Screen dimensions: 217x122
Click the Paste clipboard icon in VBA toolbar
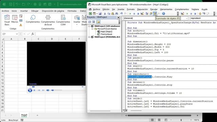(113, 14)
